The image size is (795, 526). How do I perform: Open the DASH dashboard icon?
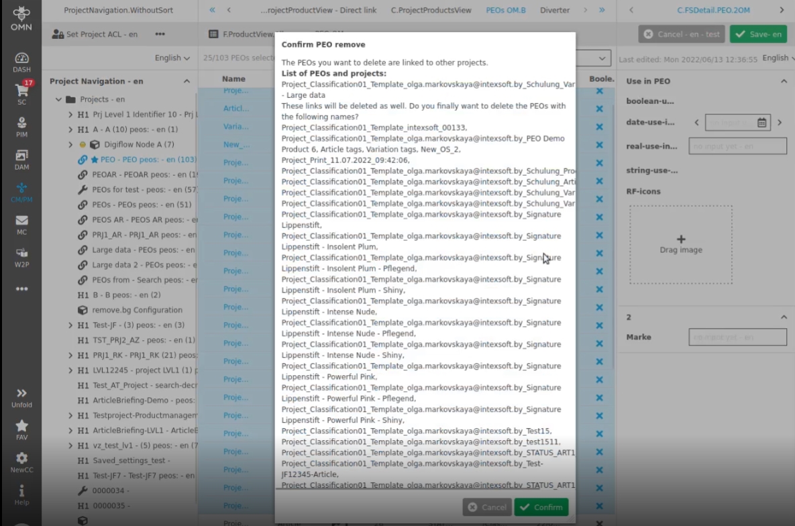(x=21, y=62)
